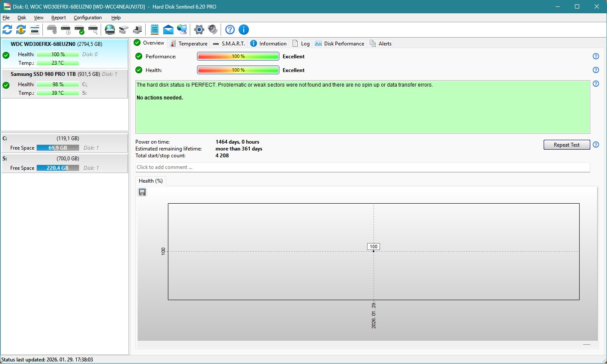The width and height of the screenshot is (607, 364).
Task: Switch to the Disk Performance tab
Action: [x=340, y=43]
